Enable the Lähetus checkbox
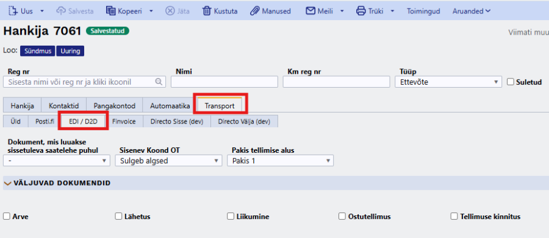Image resolution: width=549 pixels, height=238 pixels. 118,216
